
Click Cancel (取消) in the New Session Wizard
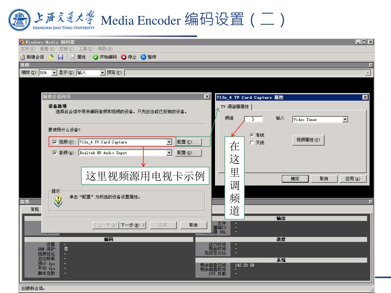194,225
